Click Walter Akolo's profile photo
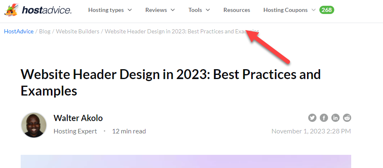Image resolution: width=383 pixels, height=168 pixels. [x=34, y=125]
